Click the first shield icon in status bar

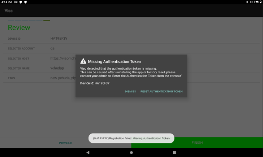(20, 2)
